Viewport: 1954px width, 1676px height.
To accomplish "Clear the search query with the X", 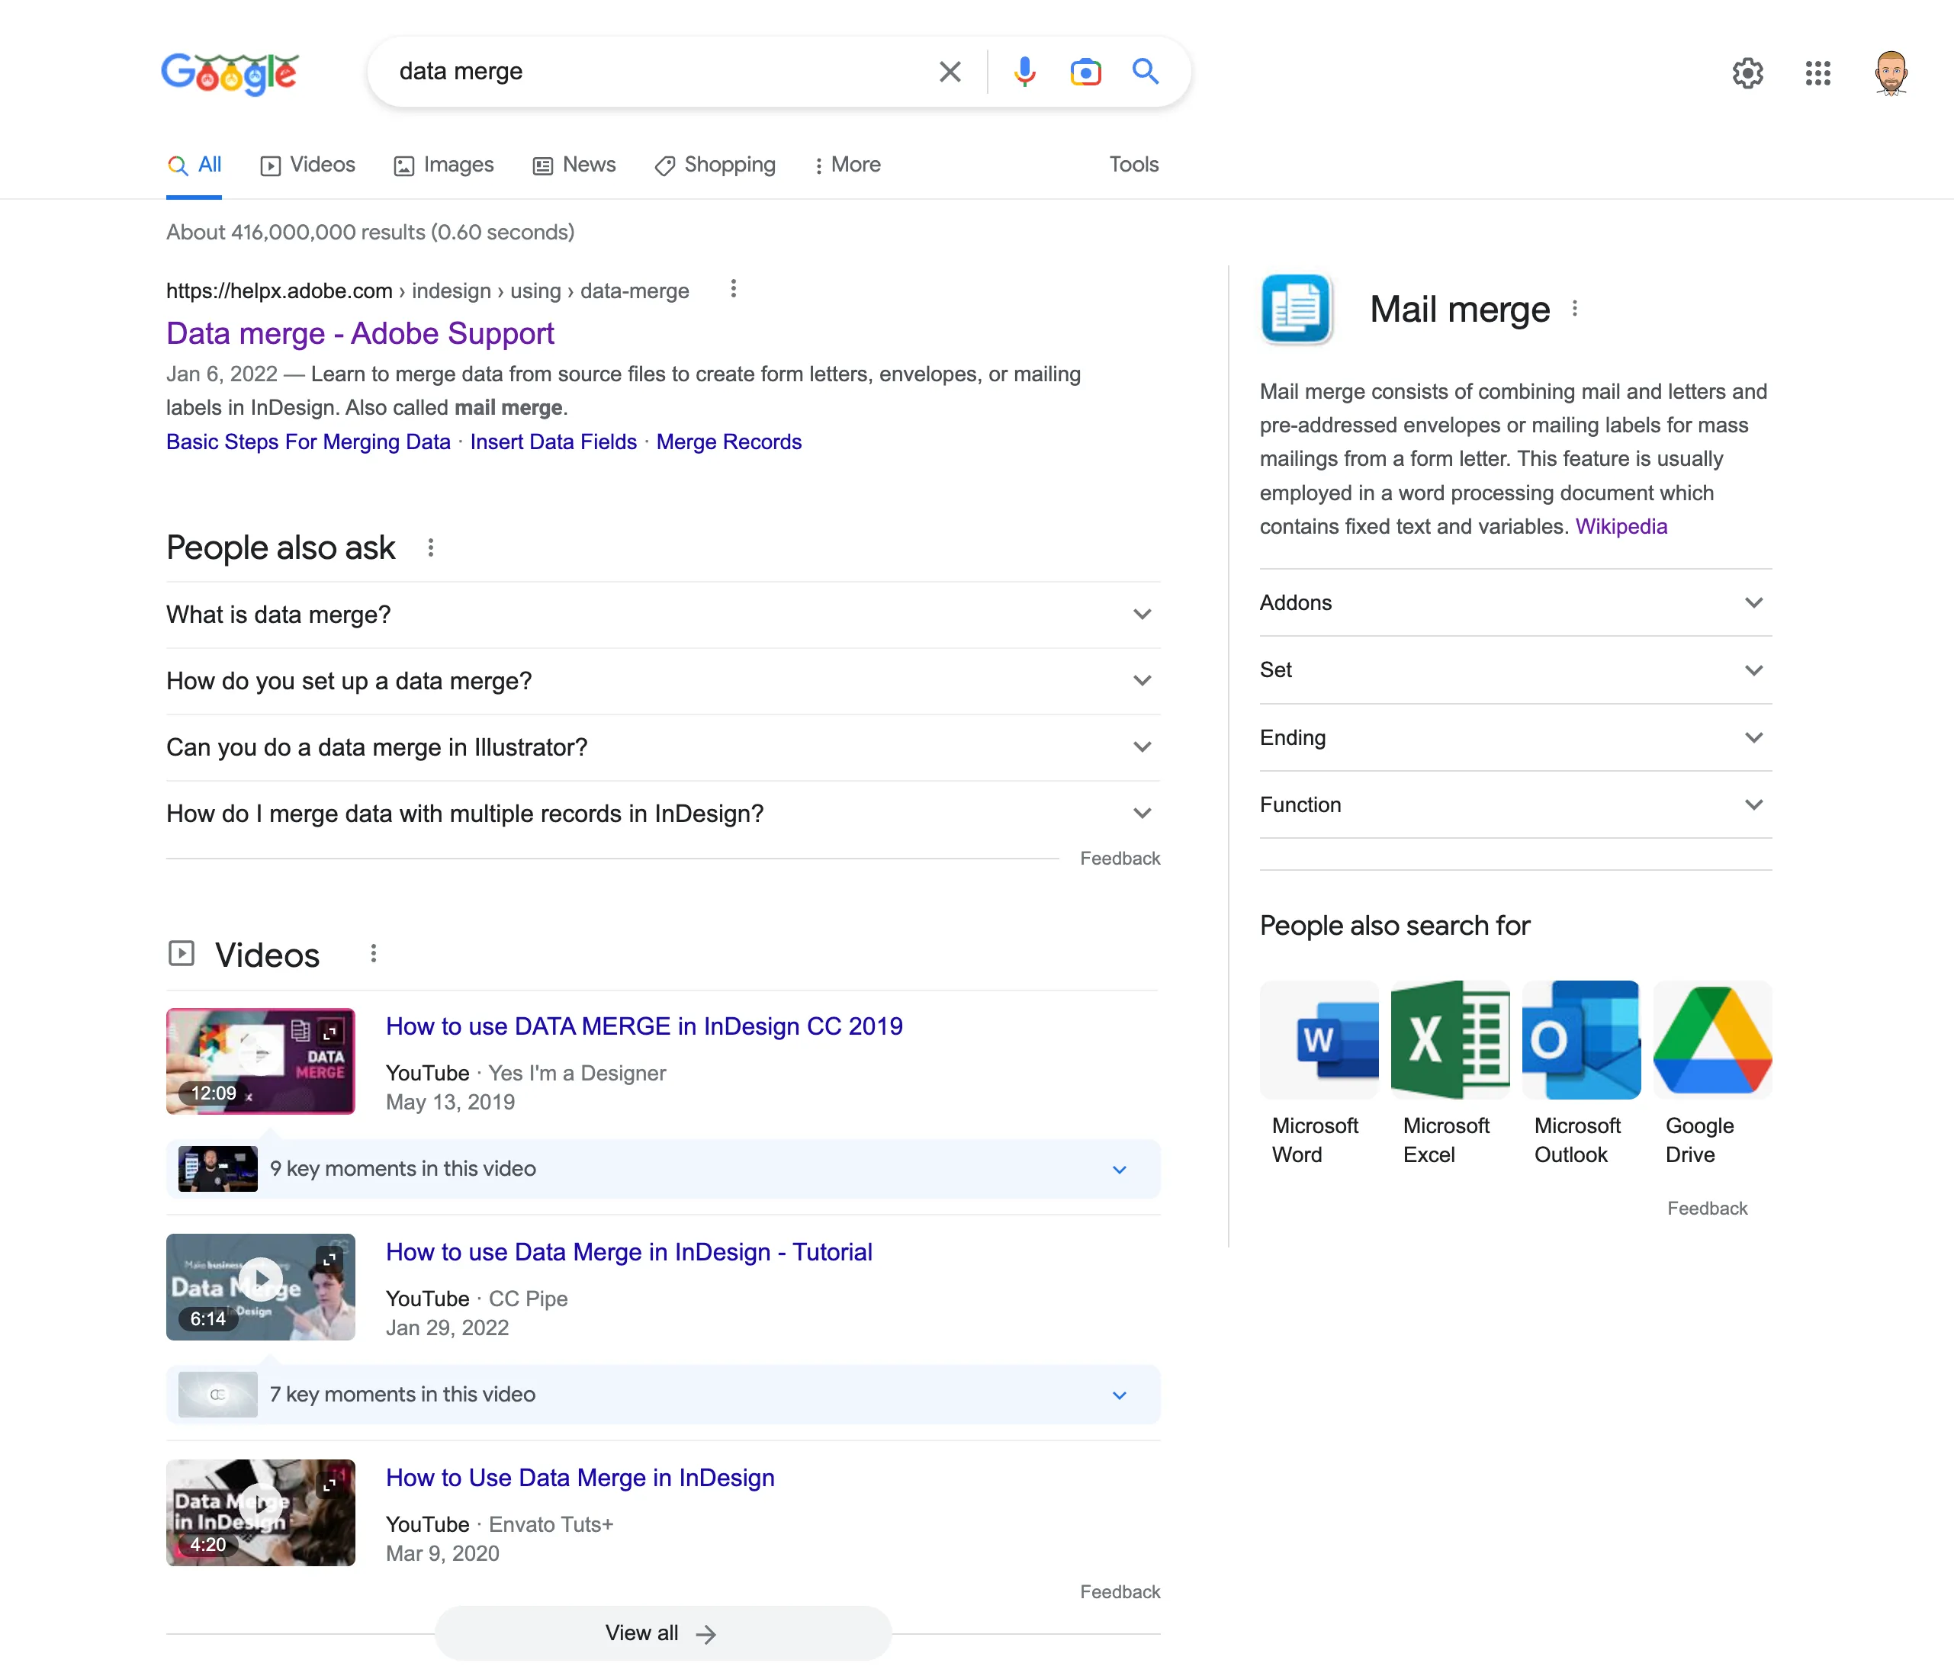I will point(950,72).
